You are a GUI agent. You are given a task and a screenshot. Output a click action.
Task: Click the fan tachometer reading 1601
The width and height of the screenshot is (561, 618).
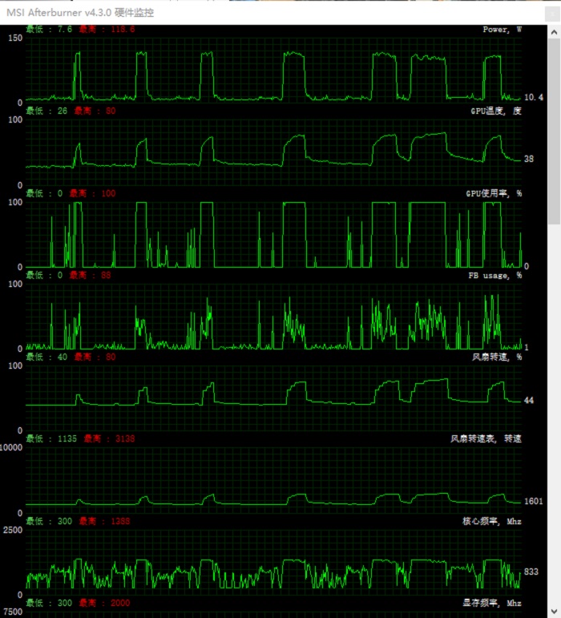click(533, 501)
